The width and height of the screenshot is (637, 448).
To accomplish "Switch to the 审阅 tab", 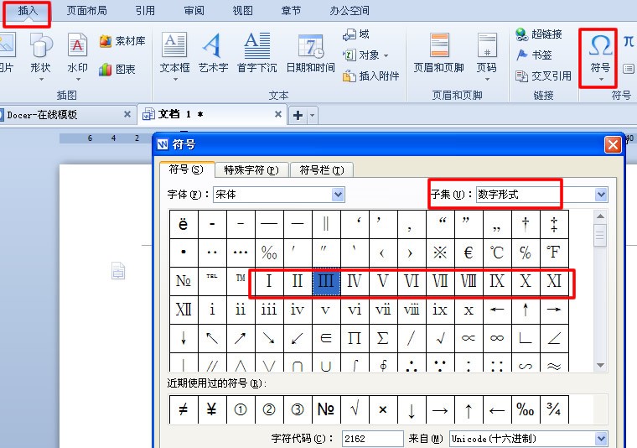I will (194, 11).
